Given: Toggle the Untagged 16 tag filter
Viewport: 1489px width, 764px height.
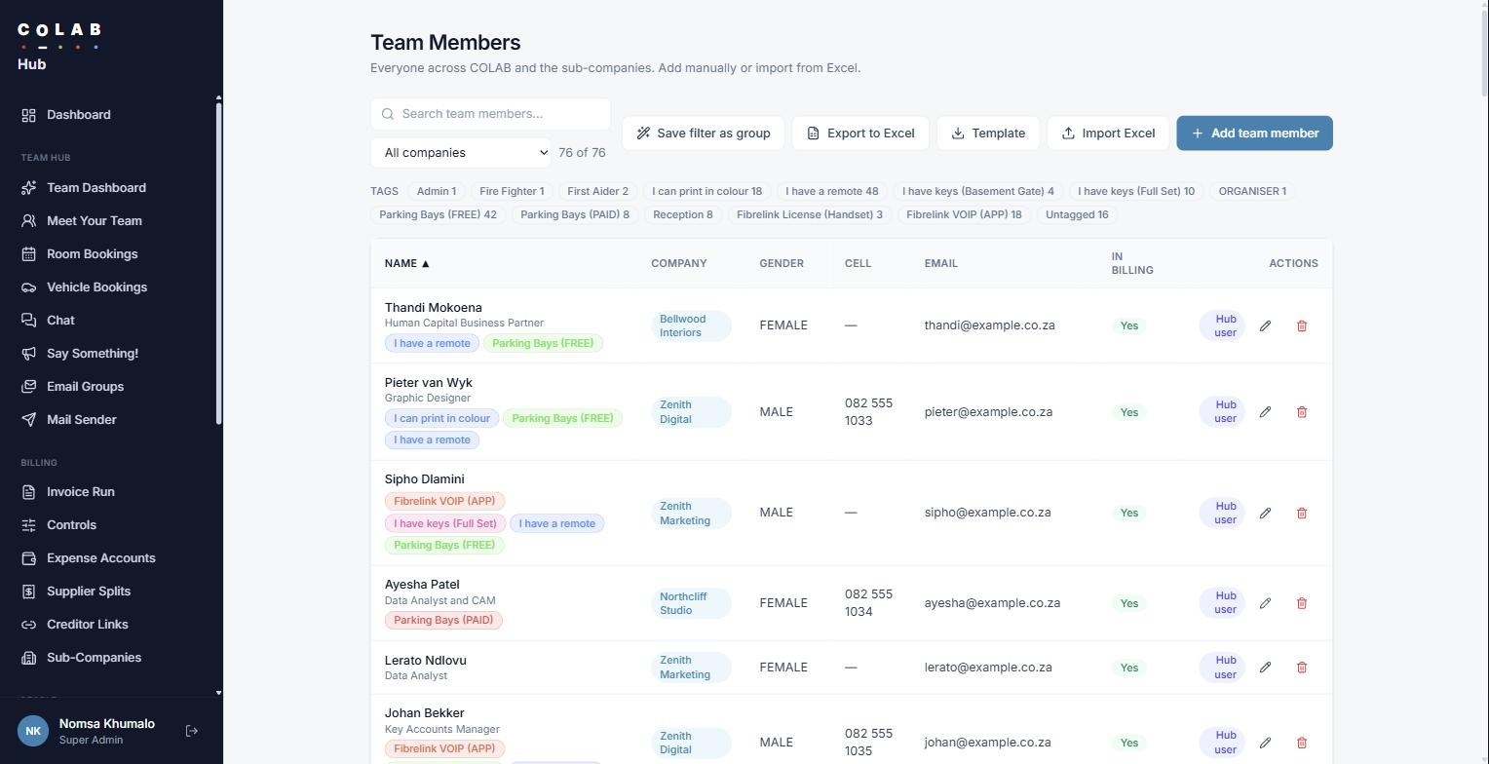Looking at the screenshot, I should (x=1077, y=214).
